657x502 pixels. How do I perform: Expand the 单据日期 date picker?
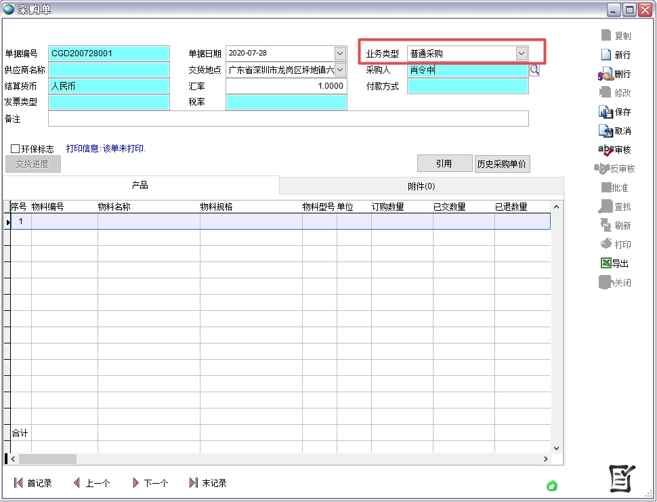pos(340,54)
